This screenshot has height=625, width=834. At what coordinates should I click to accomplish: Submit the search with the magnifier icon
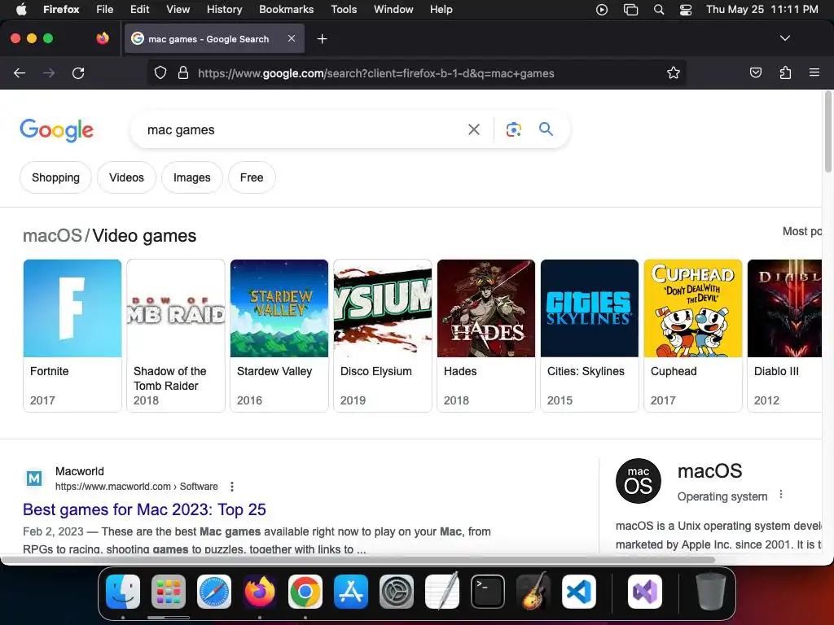click(x=546, y=129)
